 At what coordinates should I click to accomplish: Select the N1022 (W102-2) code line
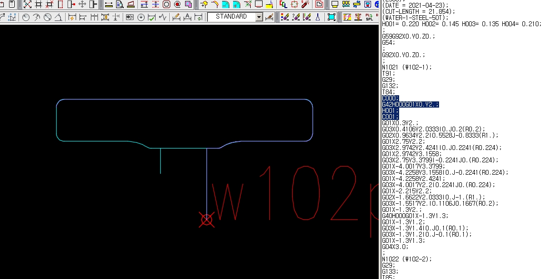pyautogui.click(x=407, y=259)
